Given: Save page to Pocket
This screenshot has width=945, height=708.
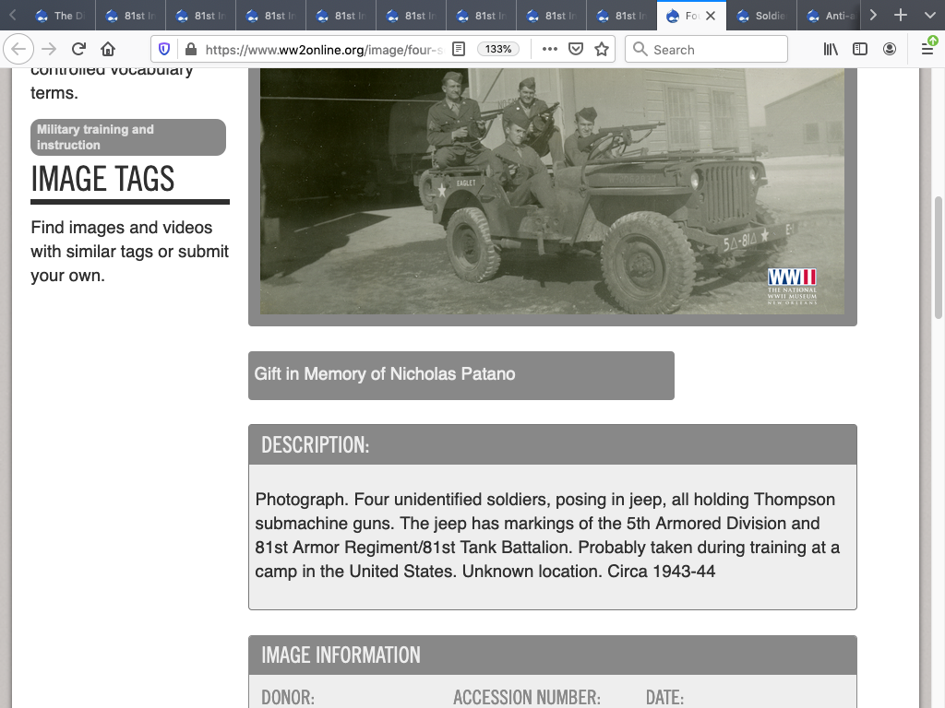Looking at the screenshot, I should tap(576, 49).
